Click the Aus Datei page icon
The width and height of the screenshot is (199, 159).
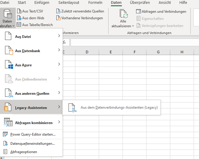pos(8,36)
